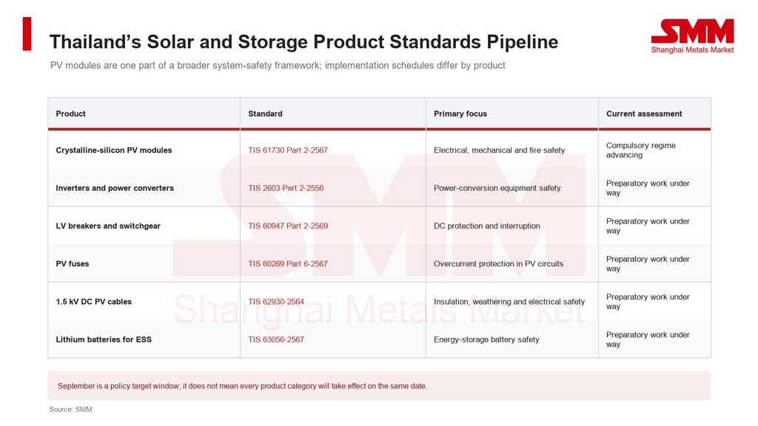Open TIS 62930-2564 standard

pyautogui.click(x=276, y=302)
